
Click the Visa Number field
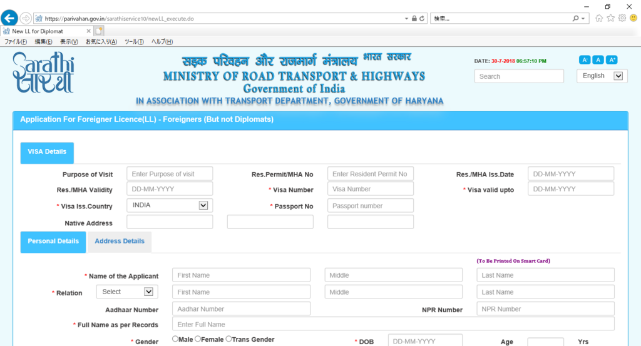point(371,189)
